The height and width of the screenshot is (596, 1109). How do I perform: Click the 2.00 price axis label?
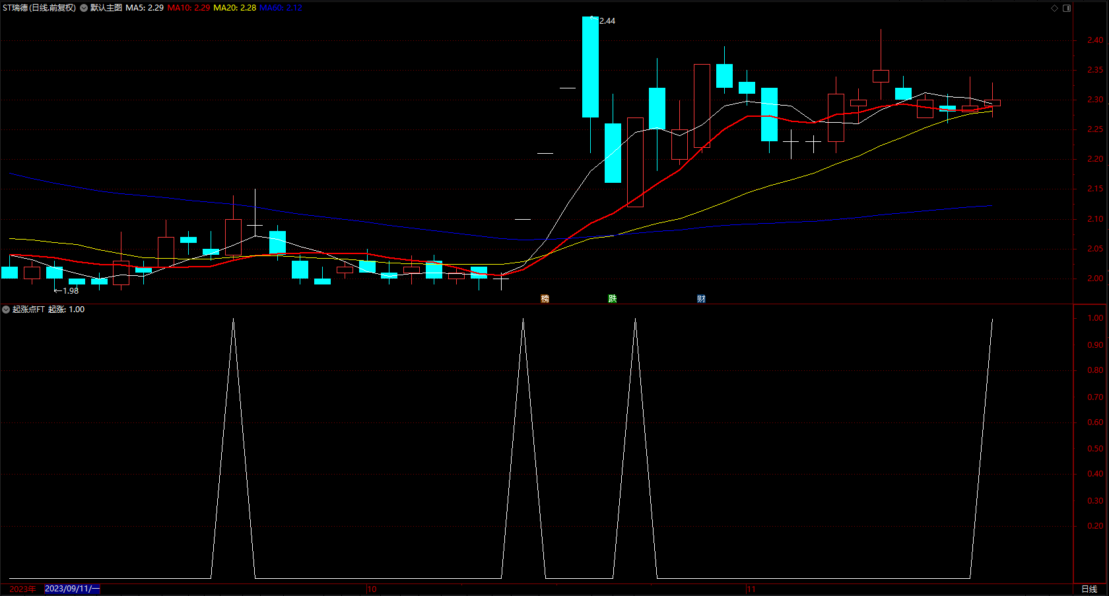tap(1095, 279)
